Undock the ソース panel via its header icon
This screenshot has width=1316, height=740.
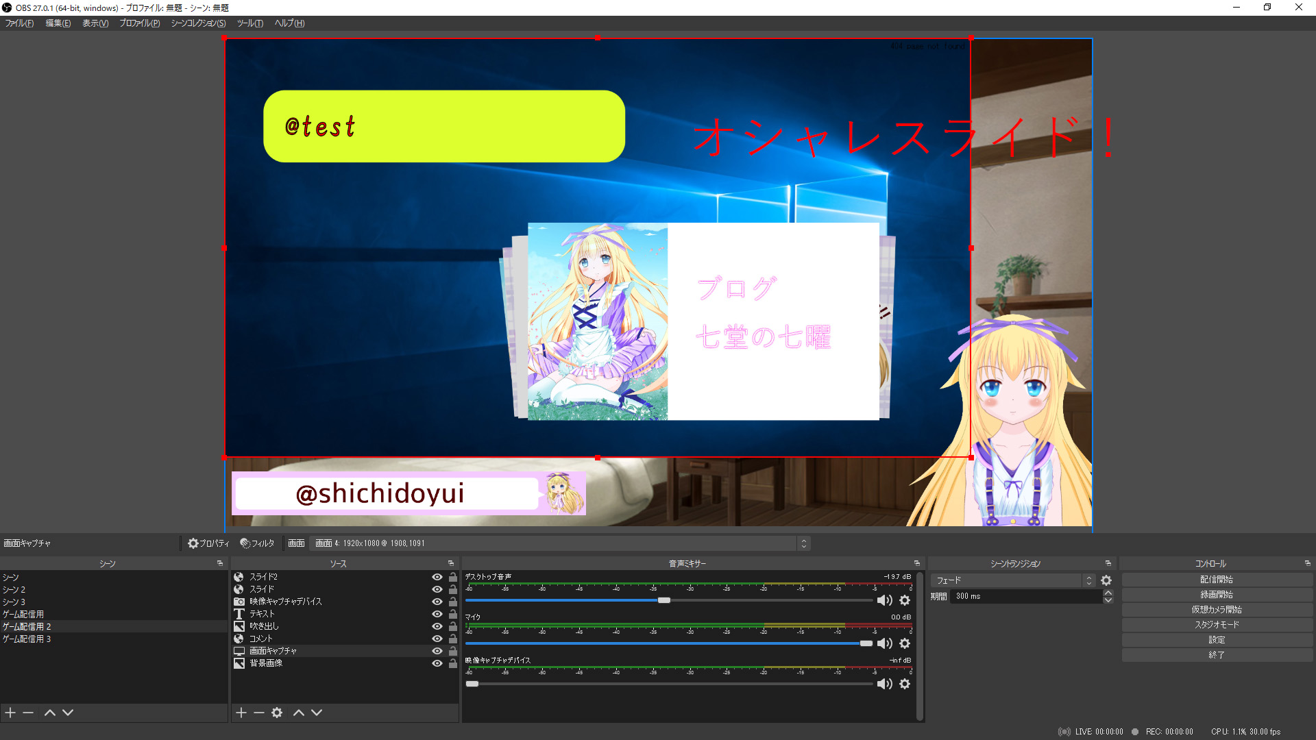click(x=451, y=563)
